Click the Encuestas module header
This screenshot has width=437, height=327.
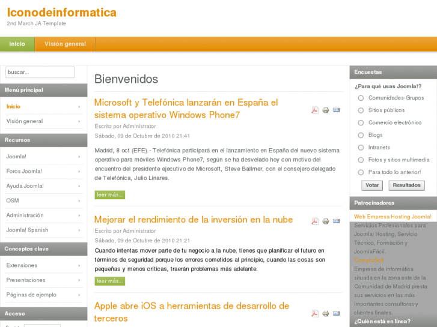click(393, 73)
